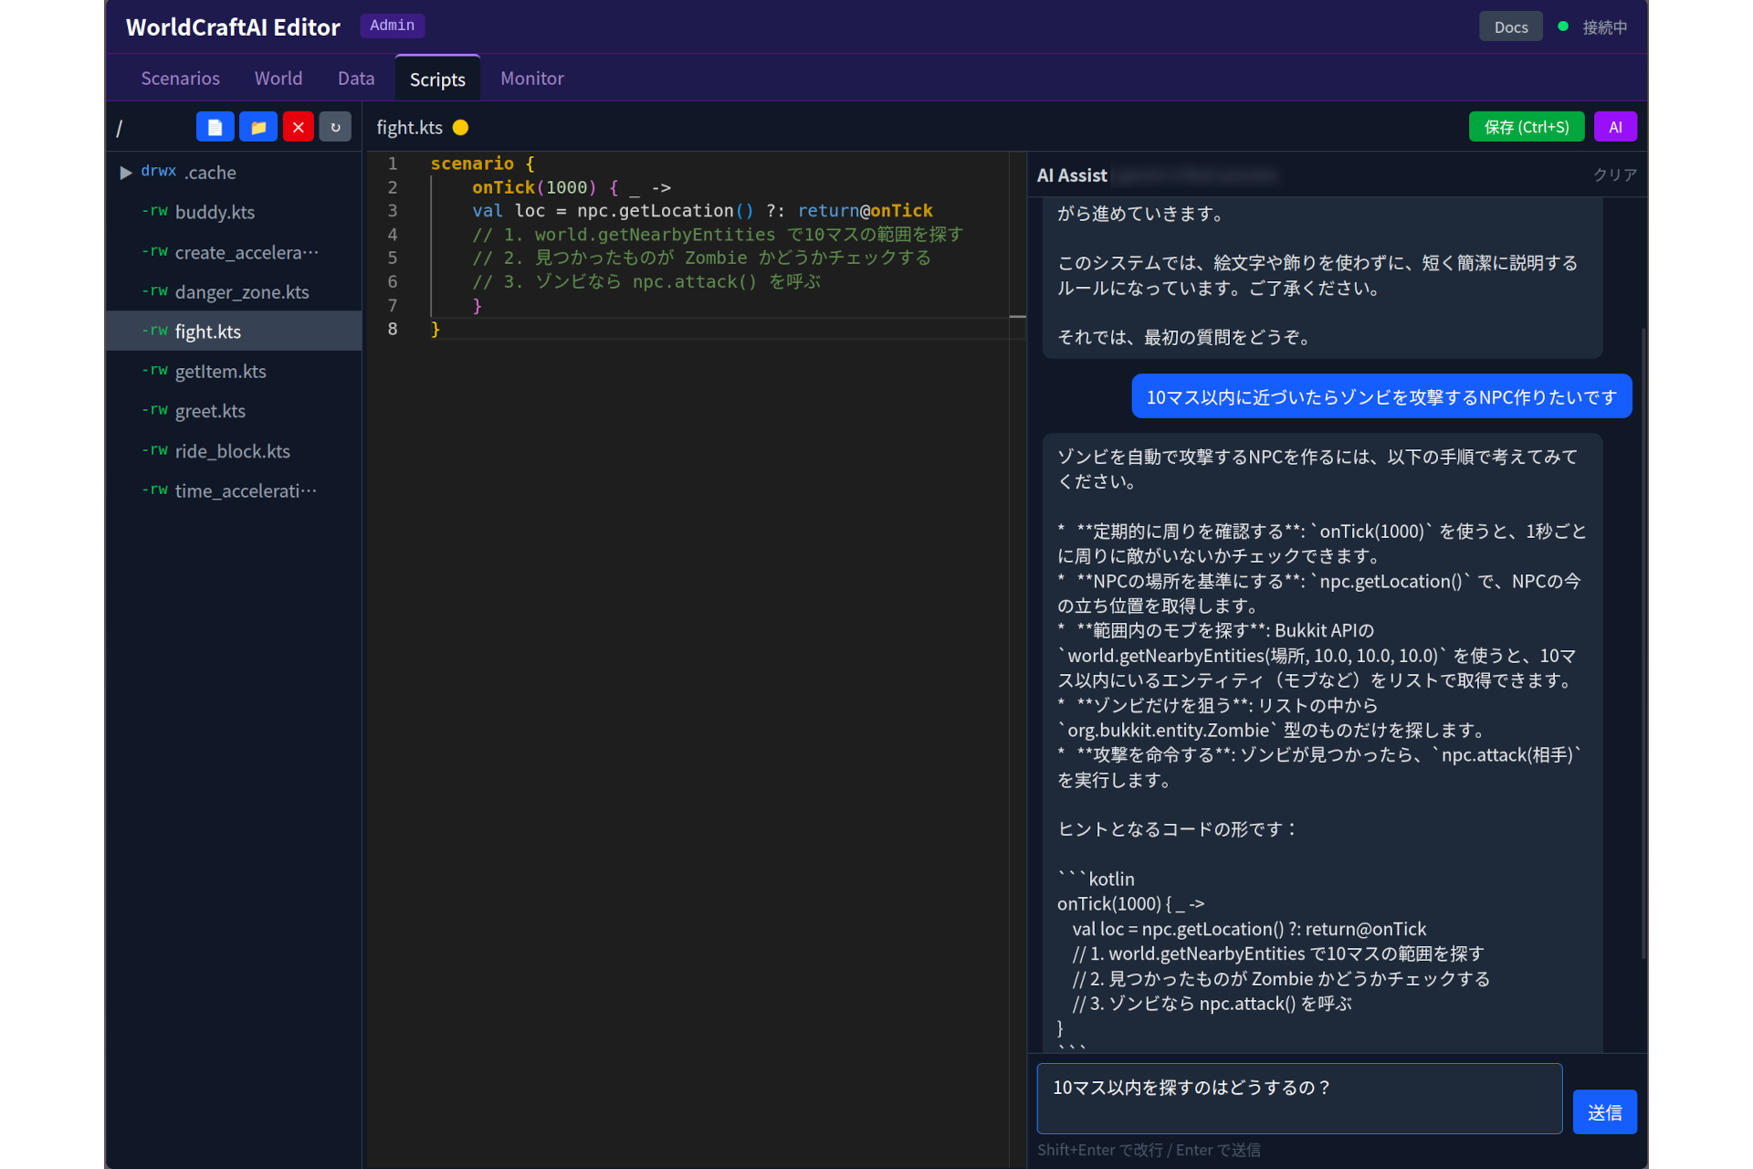The height and width of the screenshot is (1169, 1753).
Task: Click the Docs button
Action: coord(1510,26)
